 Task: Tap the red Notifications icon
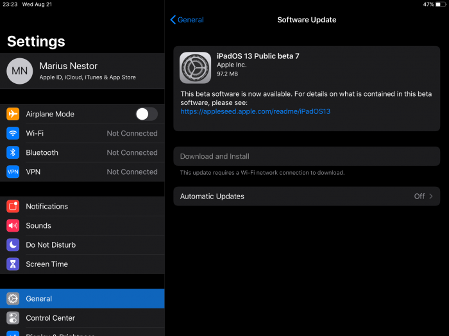[13, 206]
